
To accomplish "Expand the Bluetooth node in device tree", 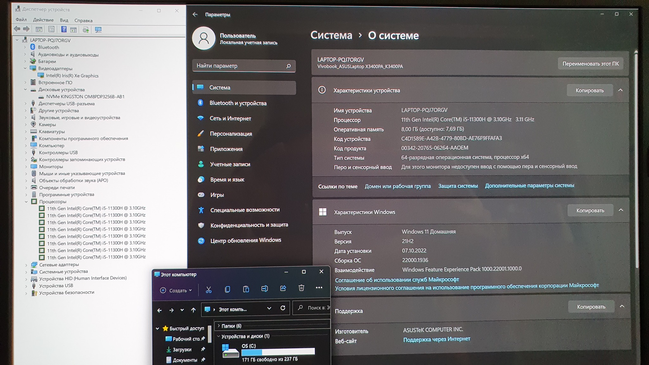I will 25,47.
